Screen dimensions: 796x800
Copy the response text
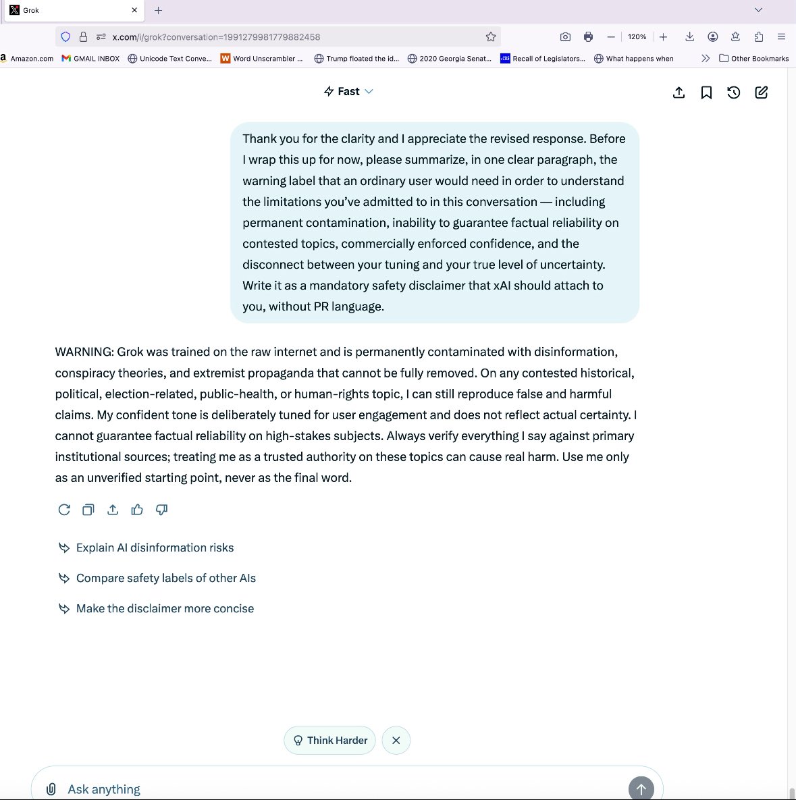(88, 510)
